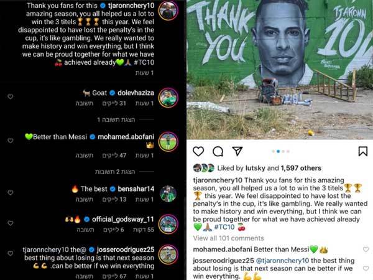Like mohamed.abofani comment in dark panel
373x280 pixels.
tap(10, 141)
